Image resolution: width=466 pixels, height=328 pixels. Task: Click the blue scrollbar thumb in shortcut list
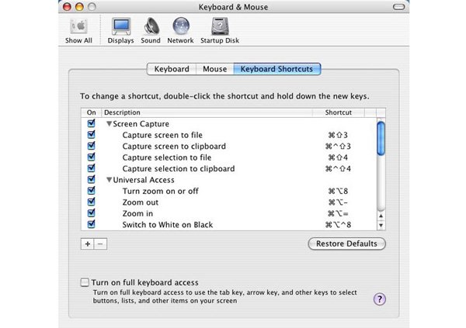coord(381,138)
